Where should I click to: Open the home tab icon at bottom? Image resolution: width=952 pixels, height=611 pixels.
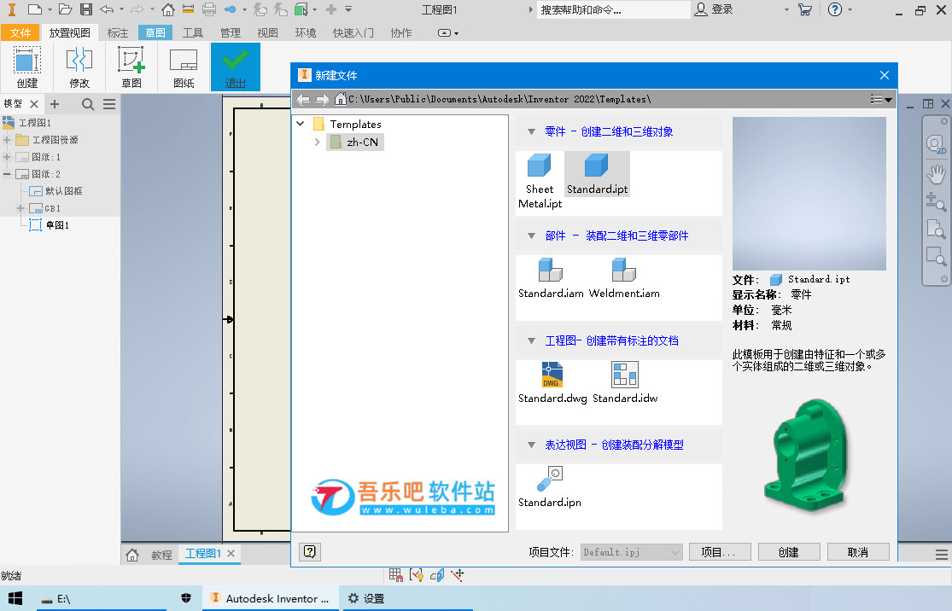pyautogui.click(x=132, y=555)
